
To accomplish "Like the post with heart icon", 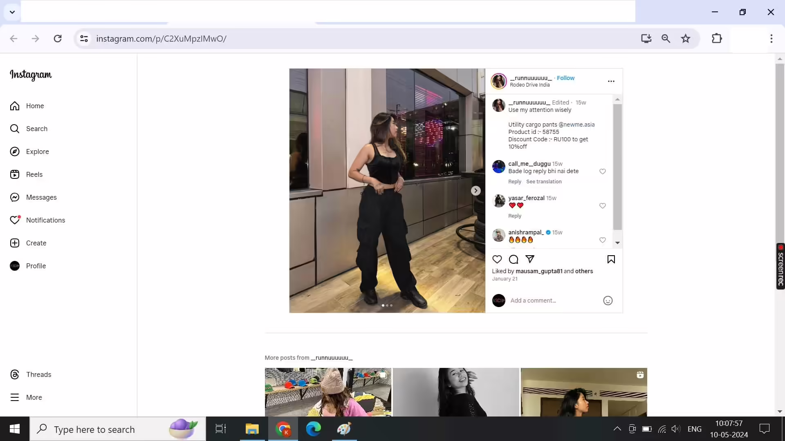I will (497, 259).
